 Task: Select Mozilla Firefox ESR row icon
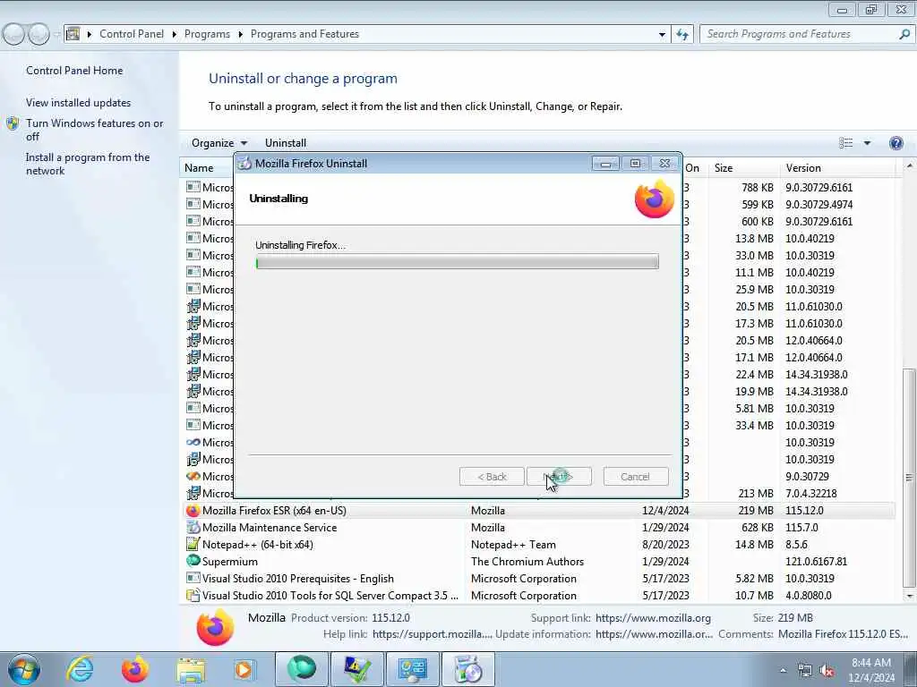tap(193, 511)
